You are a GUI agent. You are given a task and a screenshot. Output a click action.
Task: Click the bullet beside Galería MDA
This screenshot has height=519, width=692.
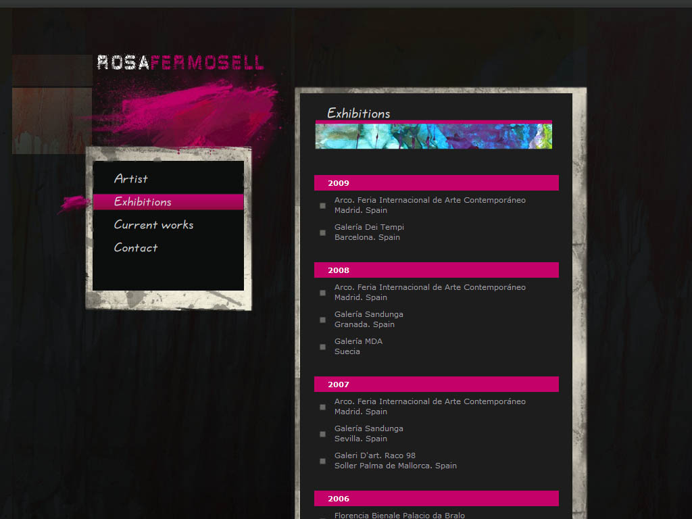(322, 347)
